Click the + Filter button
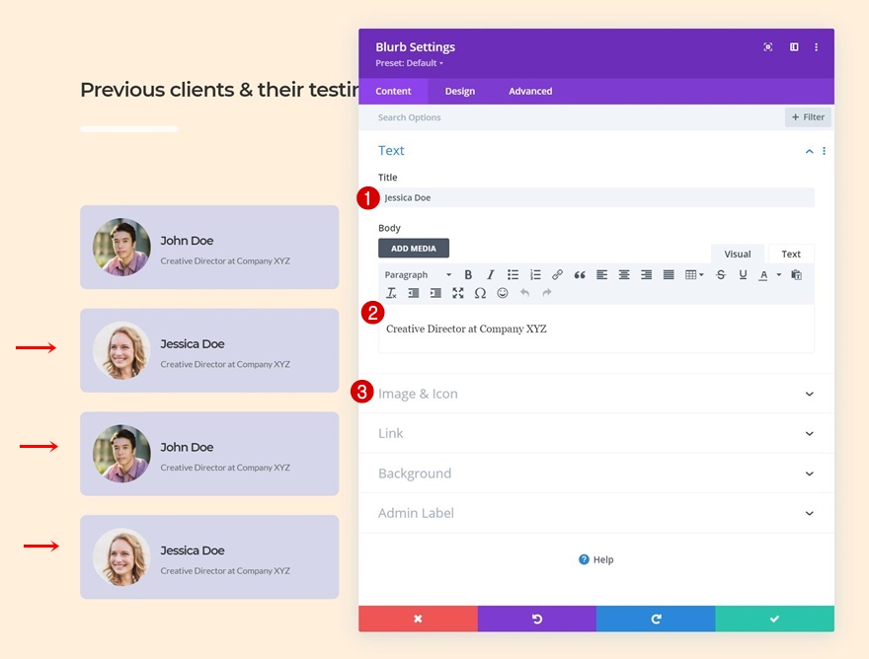The height and width of the screenshot is (659, 869). pos(808,117)
